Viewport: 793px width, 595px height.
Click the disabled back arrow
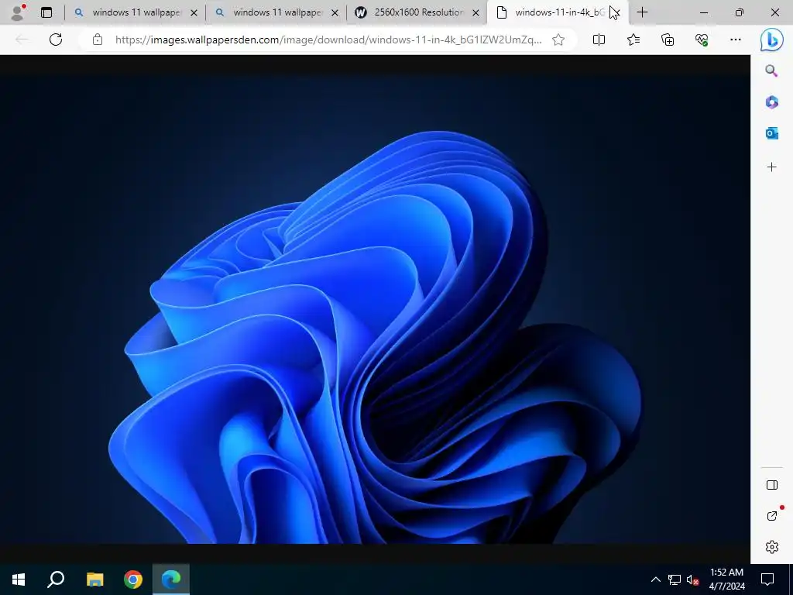(22, 40)
